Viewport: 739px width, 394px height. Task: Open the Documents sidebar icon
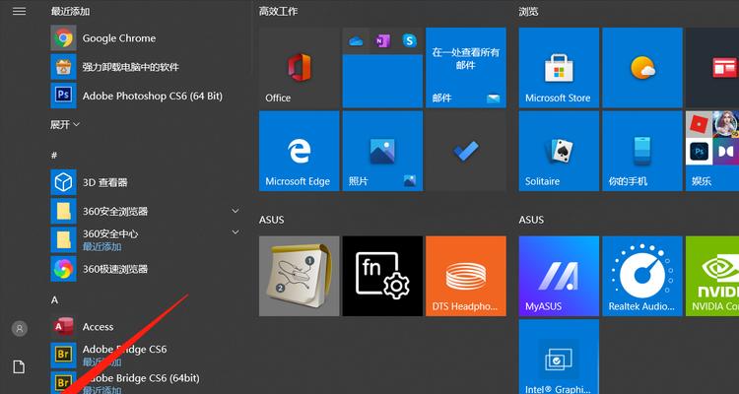pyautogui.click(x=19, y=367)
